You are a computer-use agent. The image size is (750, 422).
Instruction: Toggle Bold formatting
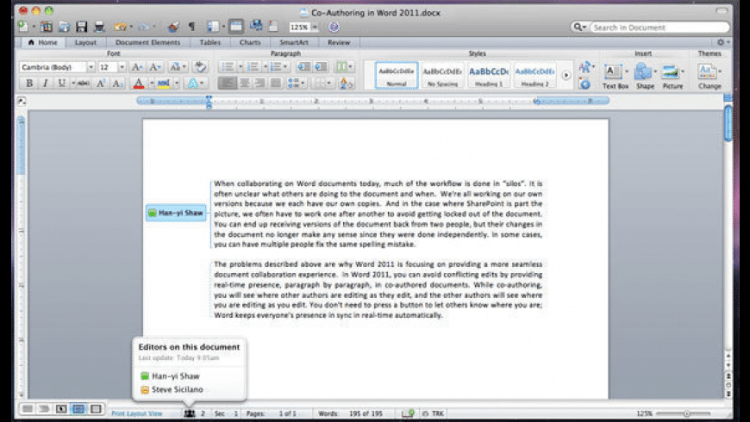point(29,84)
